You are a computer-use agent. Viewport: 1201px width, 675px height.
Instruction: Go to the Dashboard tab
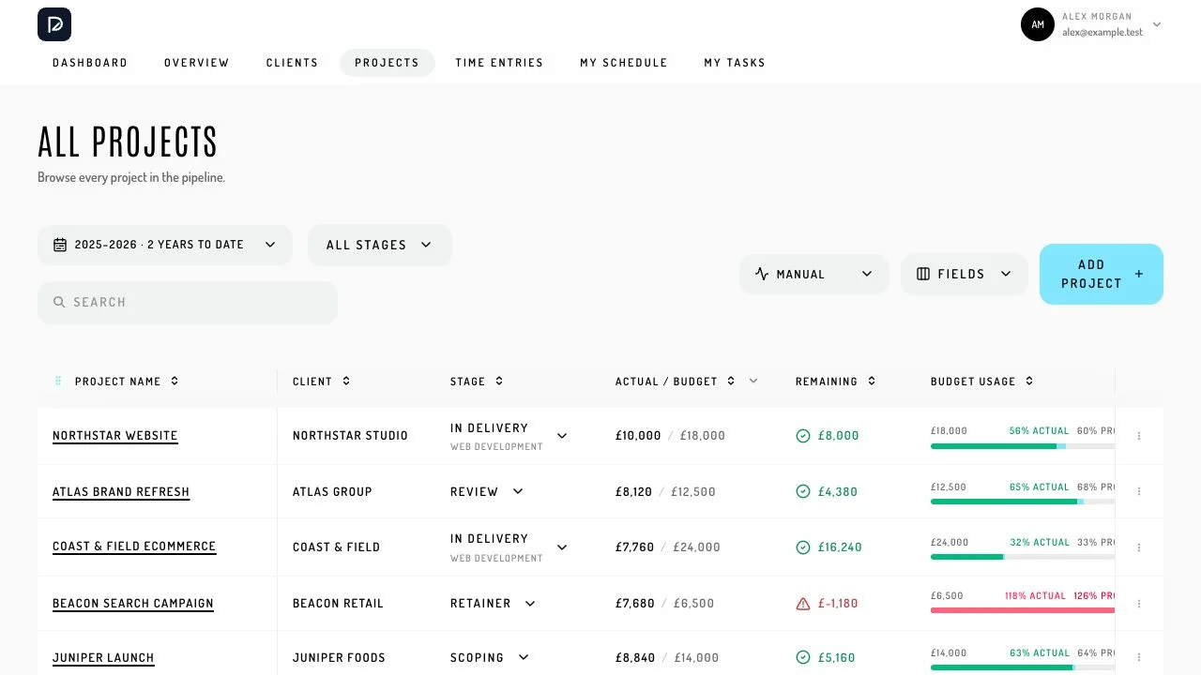pos(90,63)
